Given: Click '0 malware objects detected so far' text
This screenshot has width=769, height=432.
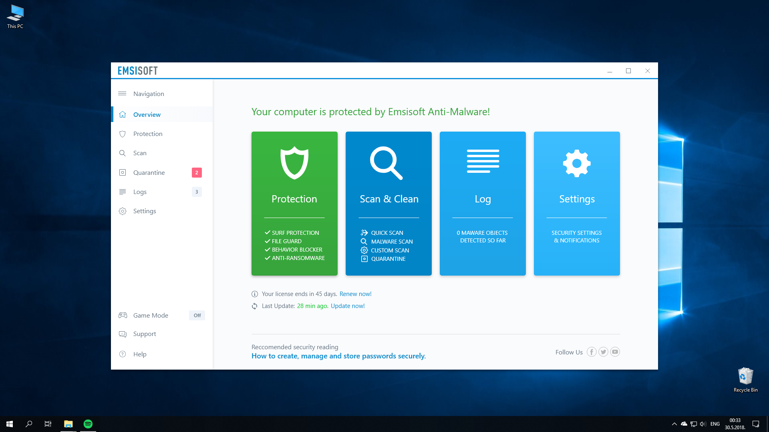Looking at the screenshot, I should [x=483, y=237].
